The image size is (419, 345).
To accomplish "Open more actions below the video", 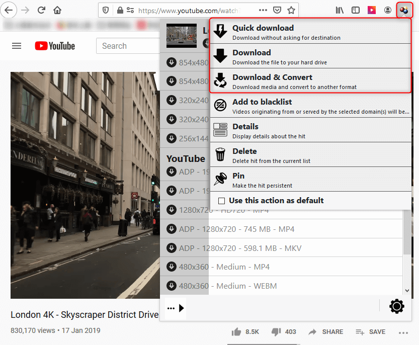I will coord(403,332).
